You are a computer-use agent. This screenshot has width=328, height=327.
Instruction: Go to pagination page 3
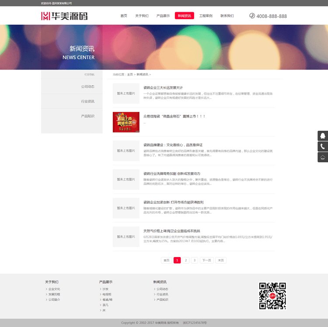point(195,260)
